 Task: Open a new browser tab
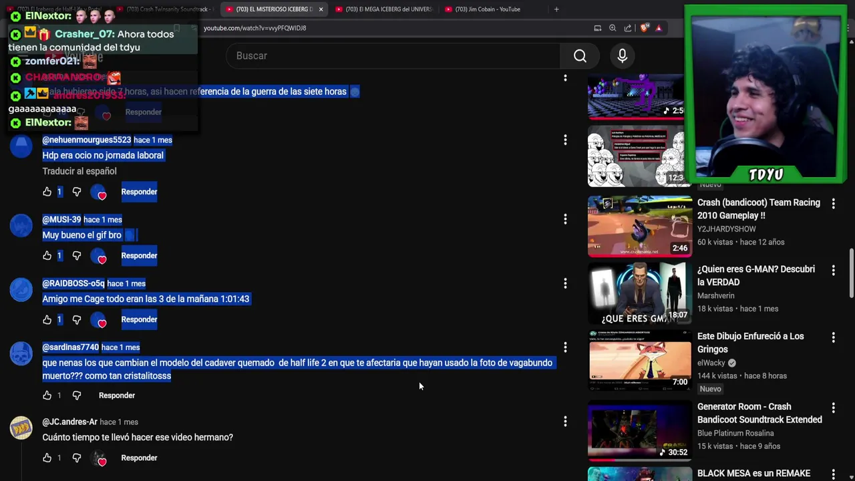[x=556, y=9]
